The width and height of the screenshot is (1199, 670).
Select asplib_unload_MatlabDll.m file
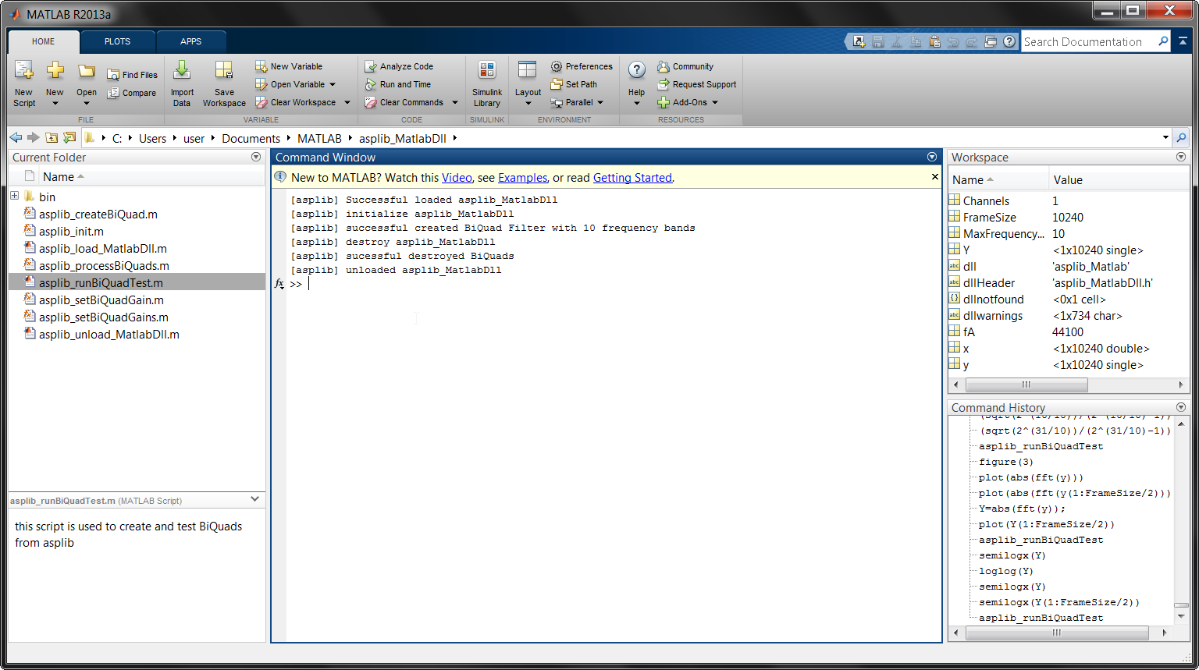click(109, 334)
